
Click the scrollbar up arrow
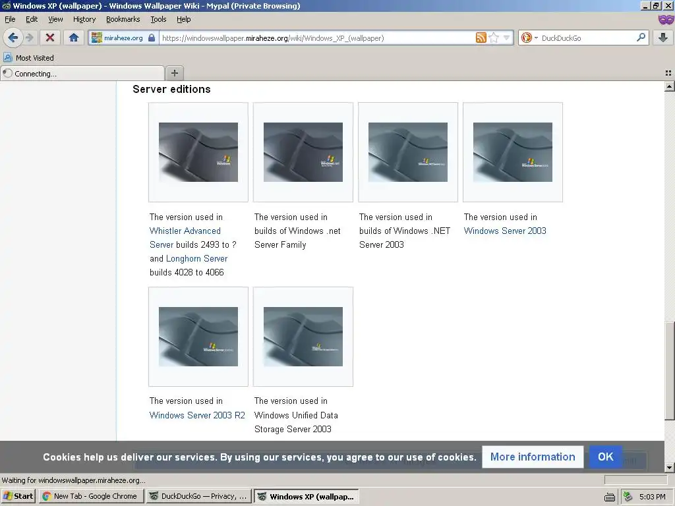pos(670,86)
